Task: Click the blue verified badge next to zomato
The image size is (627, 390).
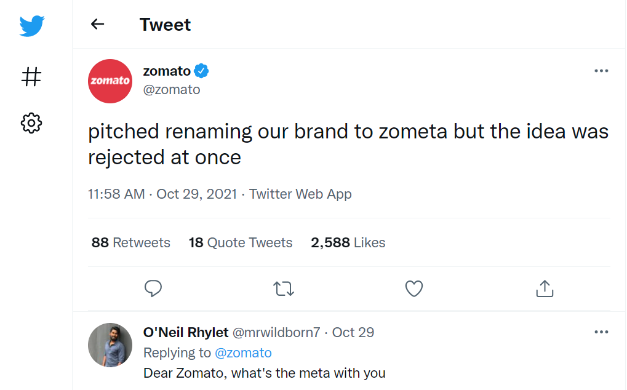Action: click(x=202, y=71)
